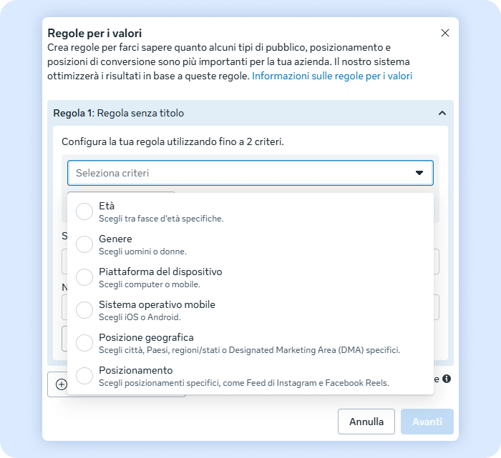Collapse the Regola 1 section chevron
Screen dimensions: 501x458
tap(442, 113)
